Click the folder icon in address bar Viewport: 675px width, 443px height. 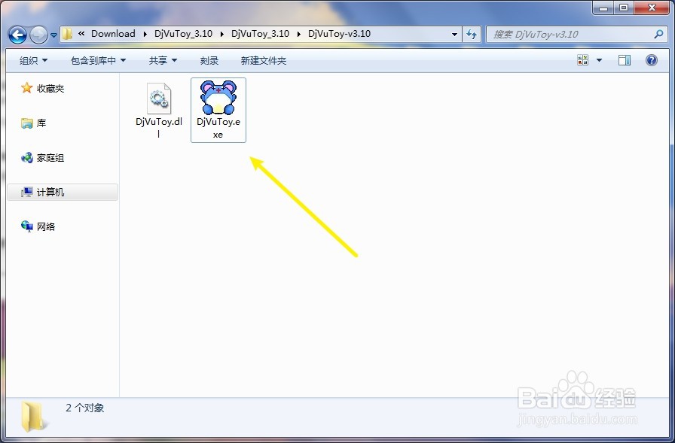pyautogui.click(x=67, y=34)
